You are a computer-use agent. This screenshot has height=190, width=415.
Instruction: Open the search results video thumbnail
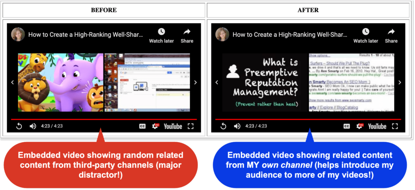pos(351,83)
